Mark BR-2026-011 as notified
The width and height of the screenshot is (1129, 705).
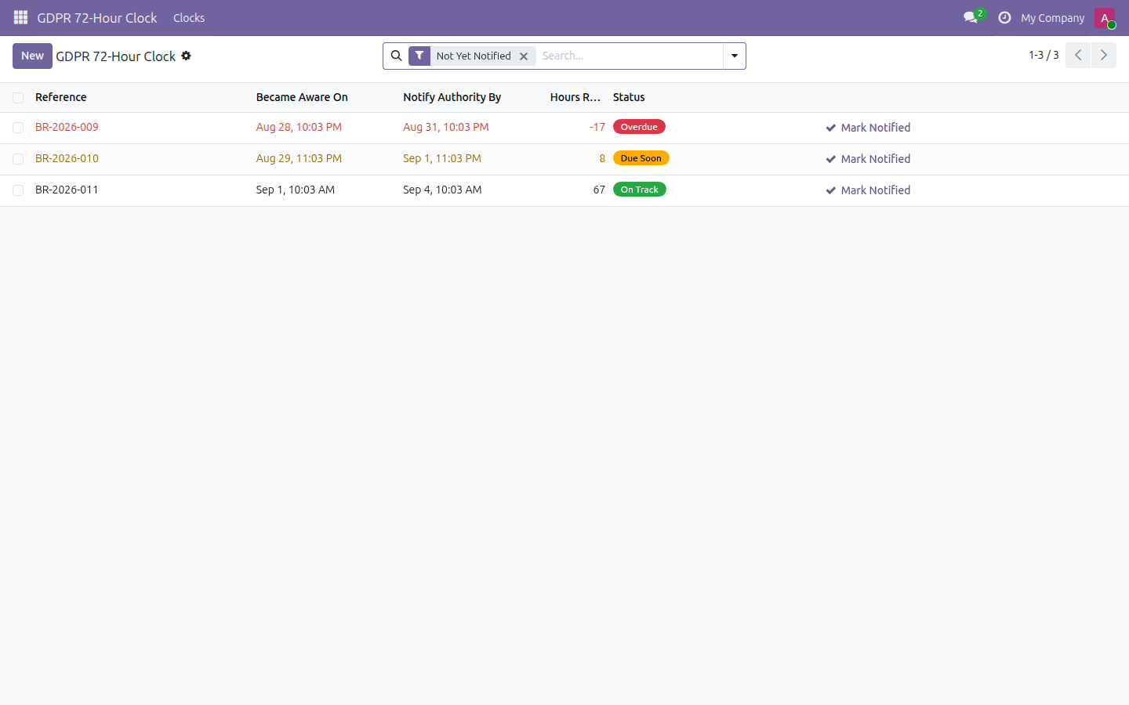(x=868, y=190)
